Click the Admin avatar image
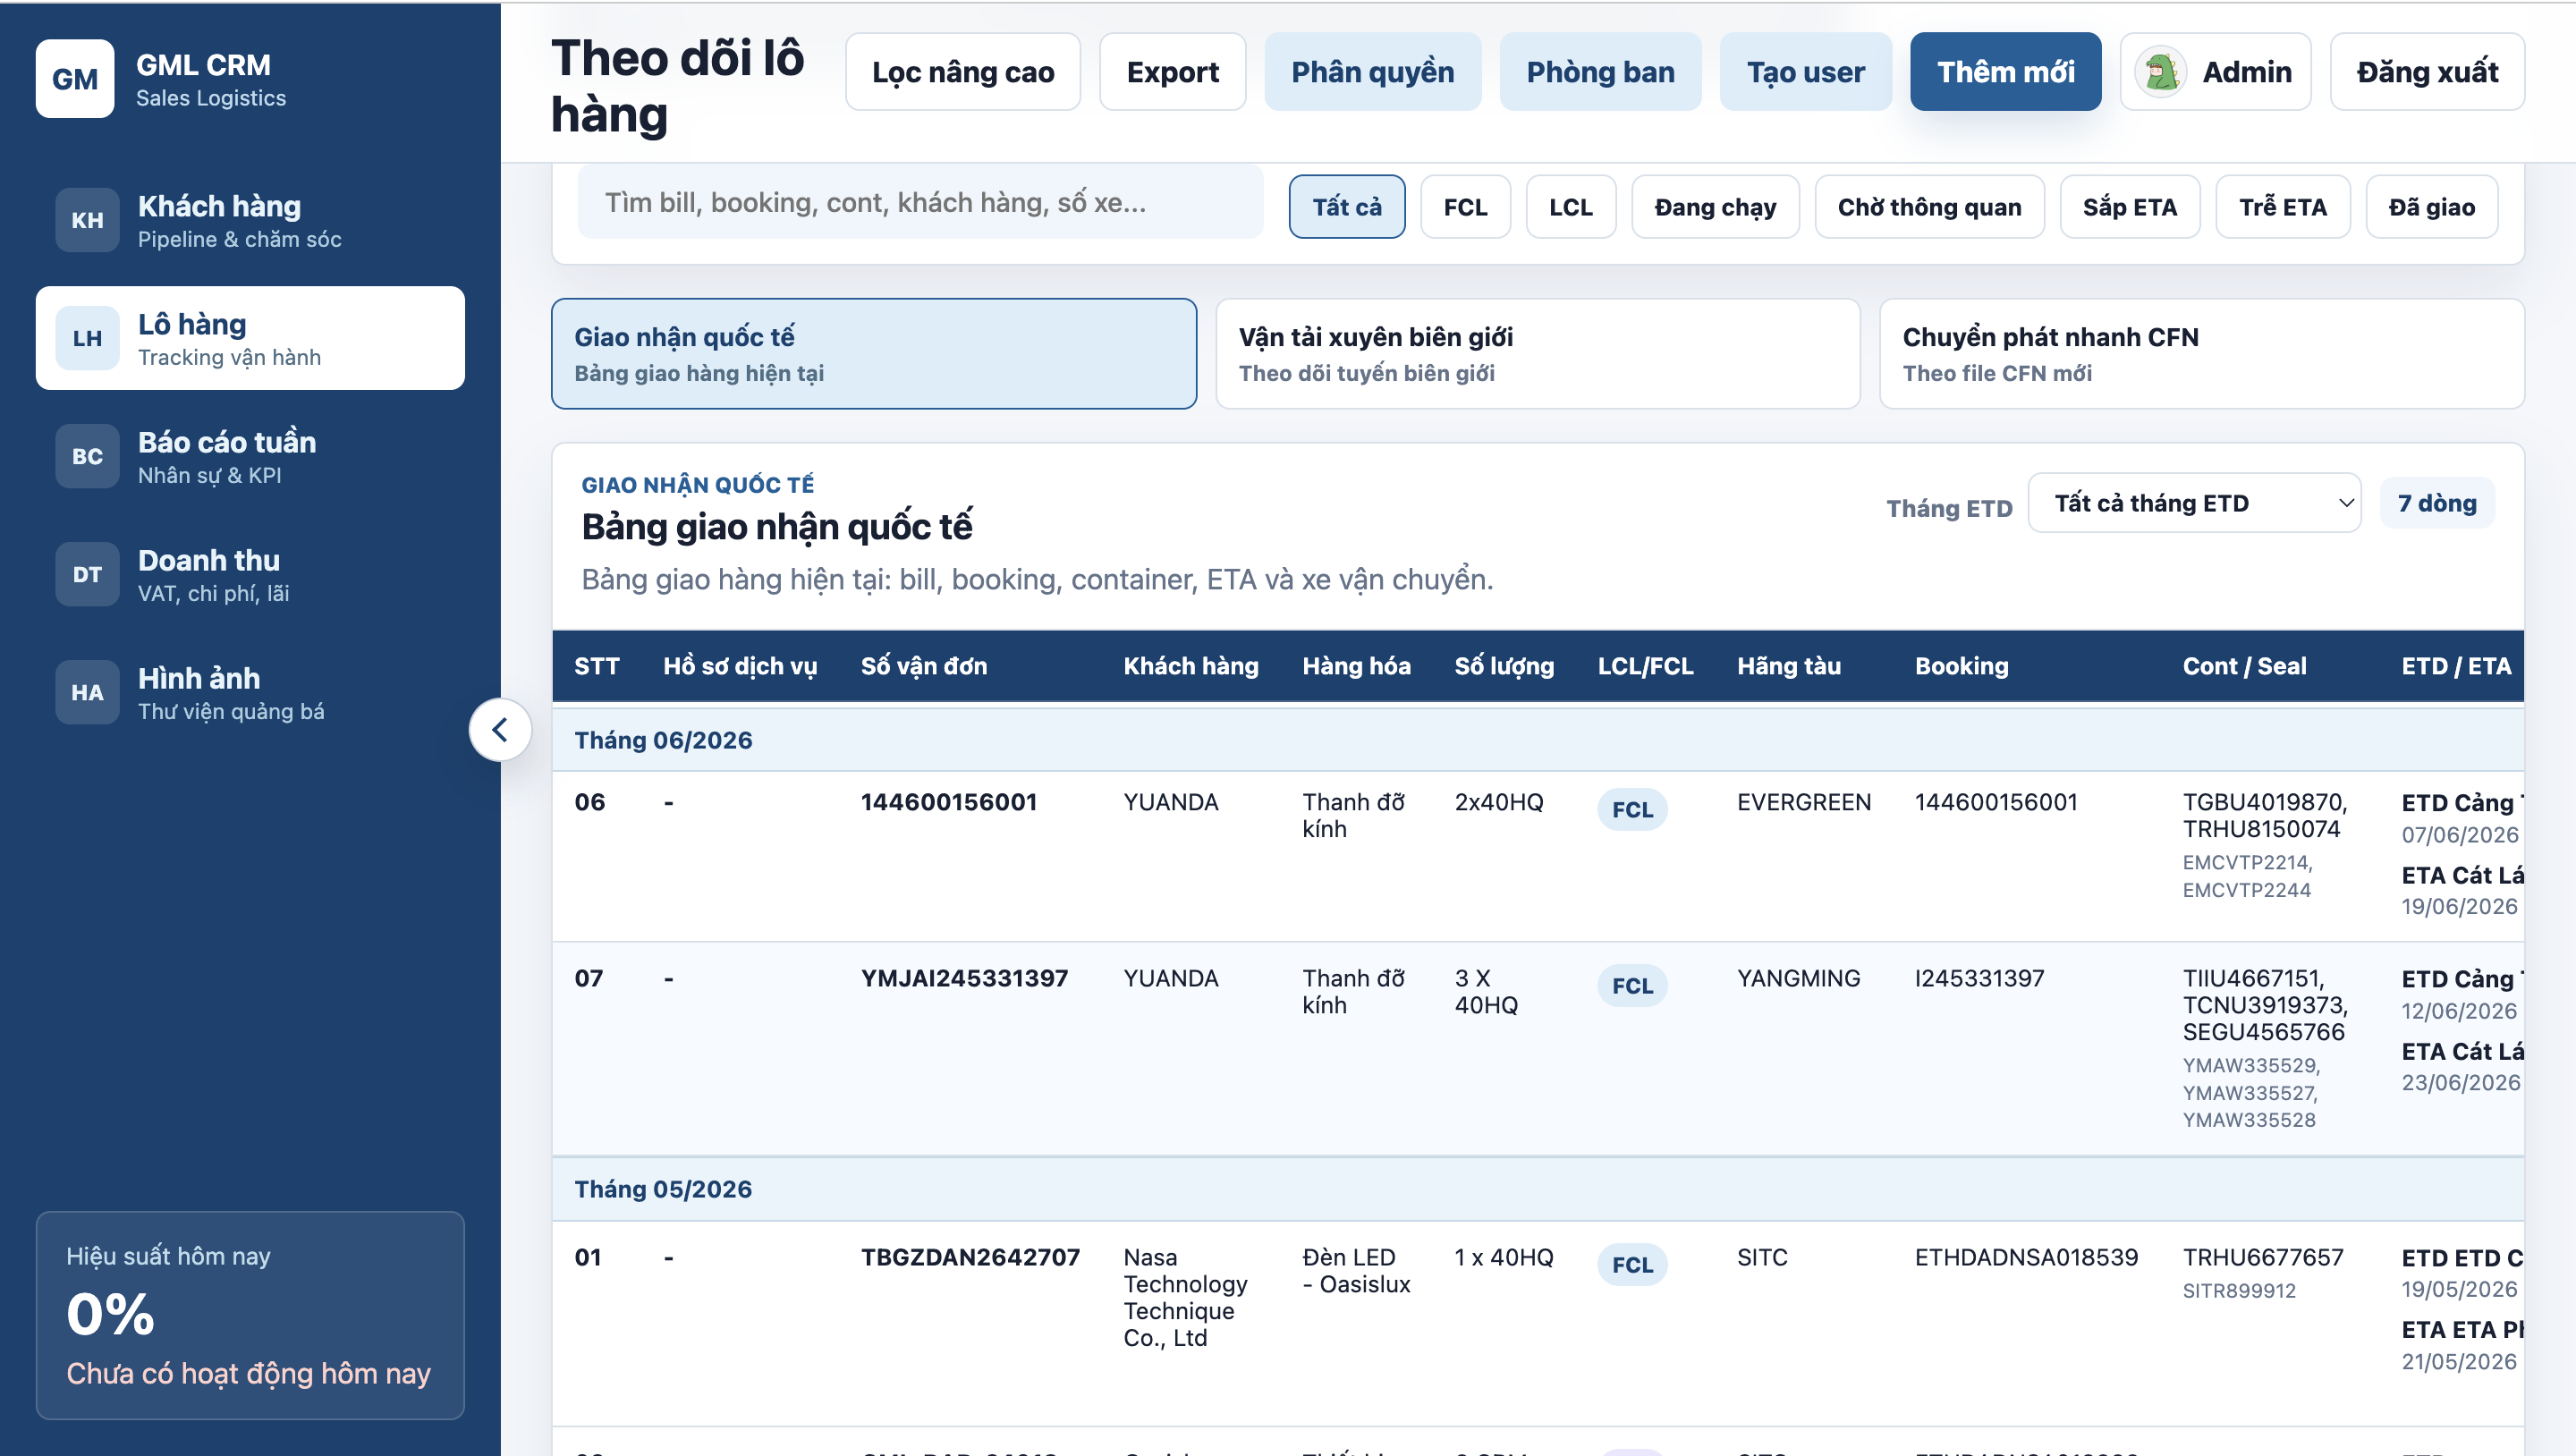 pyautogui.click(x=2161, y=72)
